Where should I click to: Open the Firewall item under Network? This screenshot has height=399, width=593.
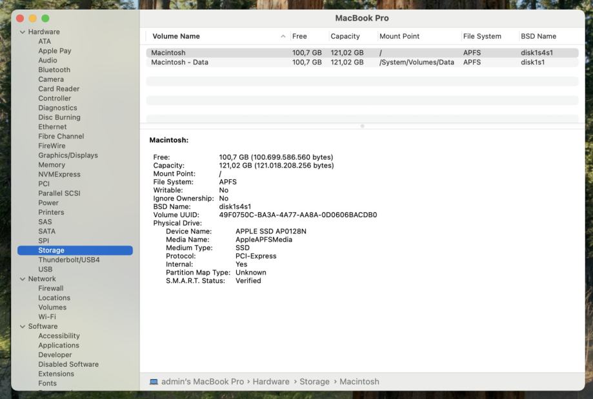pyautogui.click(x=51, y=288)
